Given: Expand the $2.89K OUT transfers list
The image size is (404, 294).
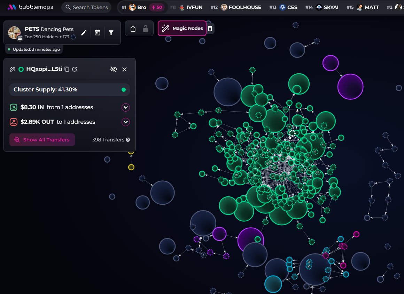Looking at the screenshot, I should [125, 122].
